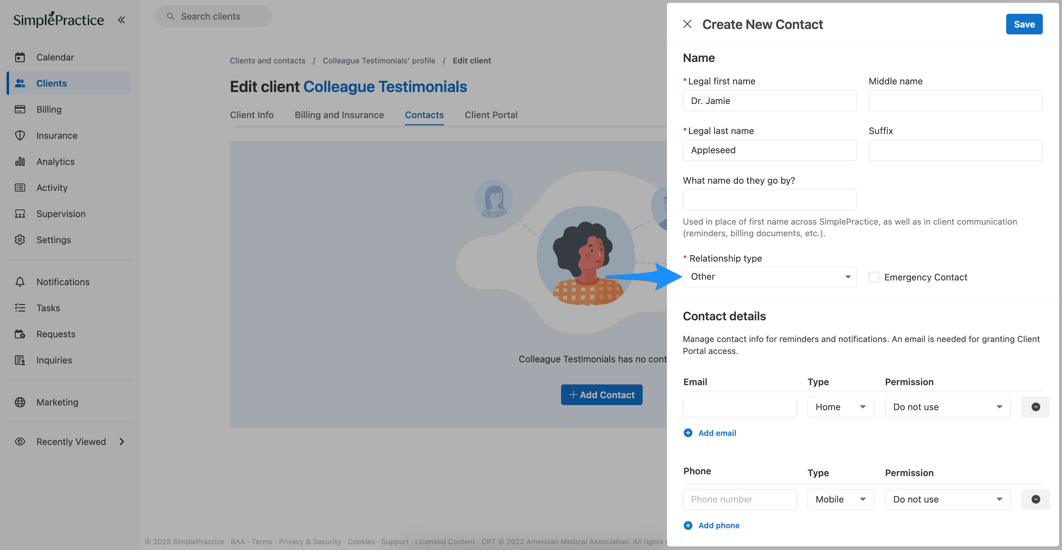Click the Privacy & Security footer link
The width and height of the screenshot is (1062, 550).
[x=310, y=541]
